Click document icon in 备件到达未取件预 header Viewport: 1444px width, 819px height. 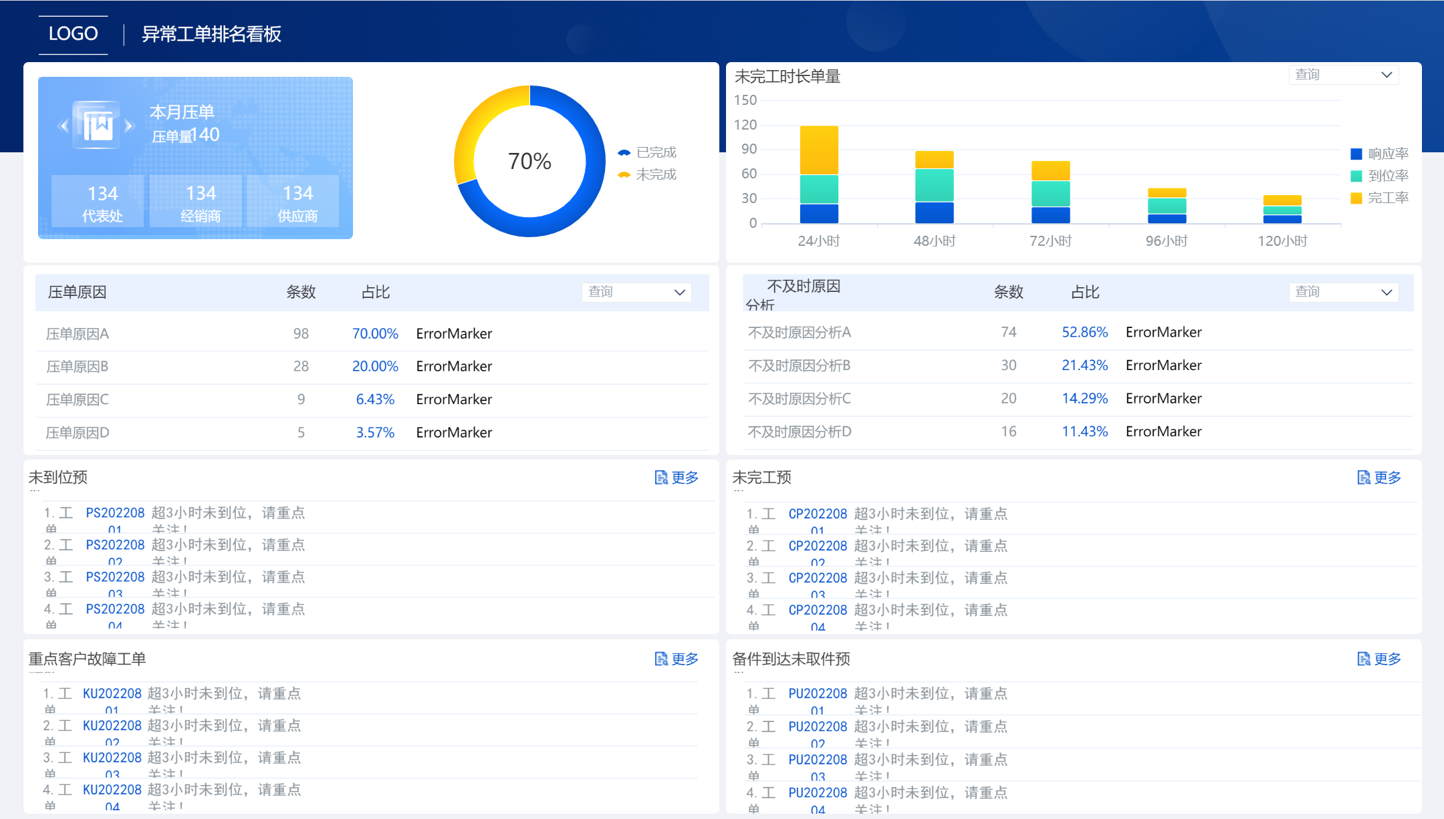1363,659
